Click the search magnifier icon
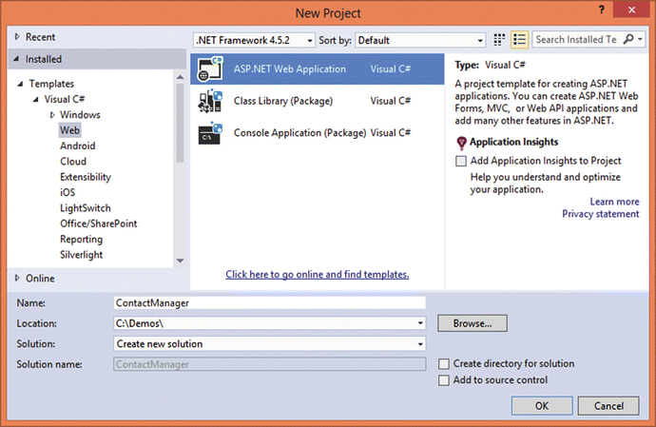 click(628, 39)
